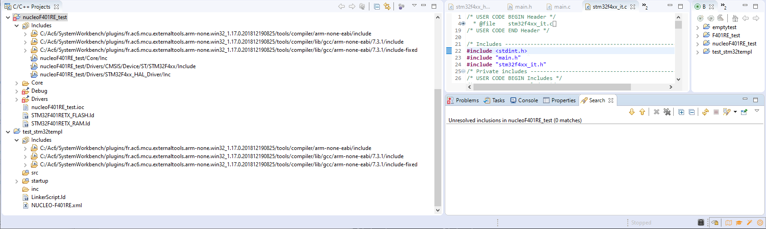Expand the Drivers folder

(16, 99)
